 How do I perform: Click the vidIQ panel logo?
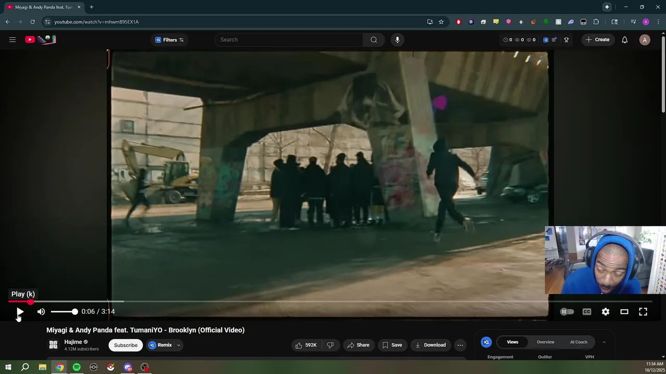[x=486, y=342]
